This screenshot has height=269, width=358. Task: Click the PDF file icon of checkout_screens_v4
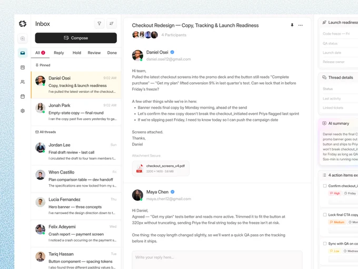click(140, 168)
